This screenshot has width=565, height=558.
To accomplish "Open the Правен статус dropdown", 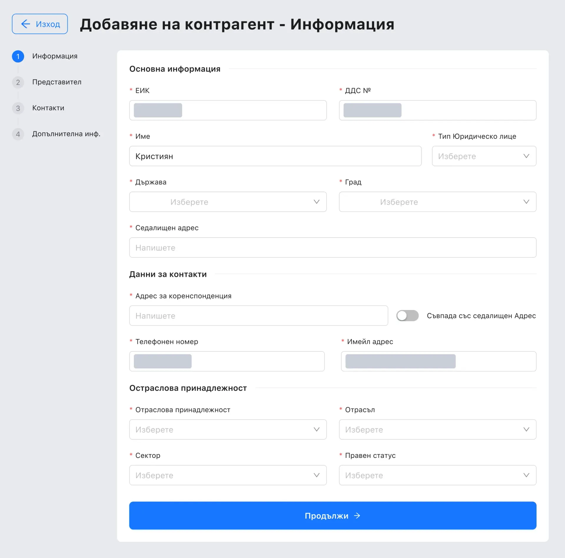I will click(x=438, y=475).
